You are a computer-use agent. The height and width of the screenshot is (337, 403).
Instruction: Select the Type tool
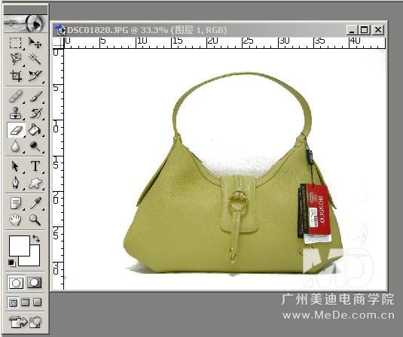(x=35, y=166)
